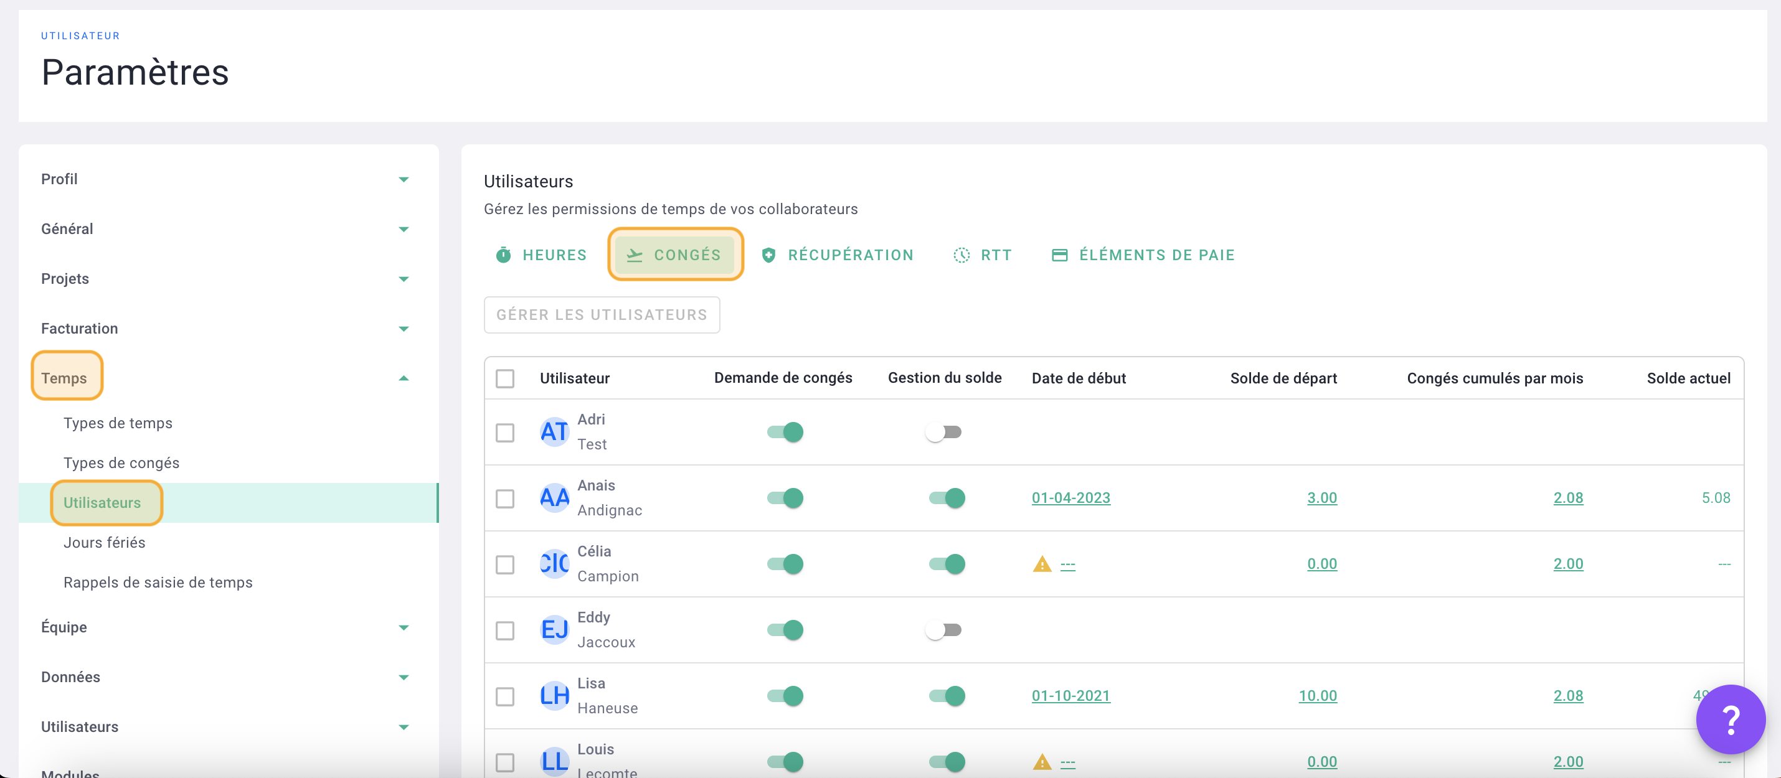The width and height of the screenshot is (1781, 778).
Task: Expand the Données section arrow
Action: [404, 677]
